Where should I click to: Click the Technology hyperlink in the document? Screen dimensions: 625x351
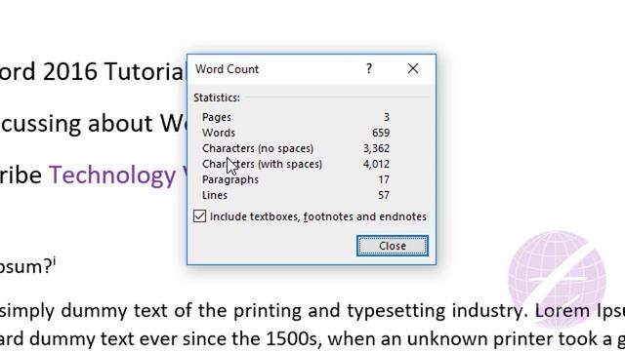[x=112, y=175]
